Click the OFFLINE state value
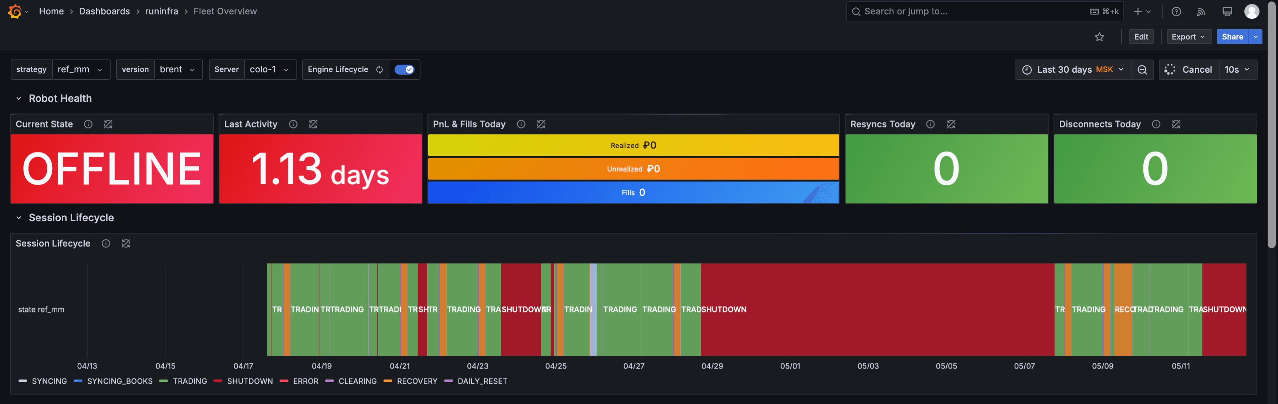Image resolution: width=1278 pixels, height=404 pixels. coord(112,169)
